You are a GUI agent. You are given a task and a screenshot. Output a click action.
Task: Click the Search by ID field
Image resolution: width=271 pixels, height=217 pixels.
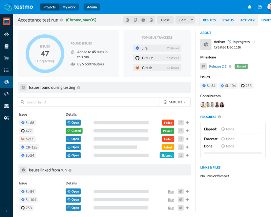click(91, 102)
